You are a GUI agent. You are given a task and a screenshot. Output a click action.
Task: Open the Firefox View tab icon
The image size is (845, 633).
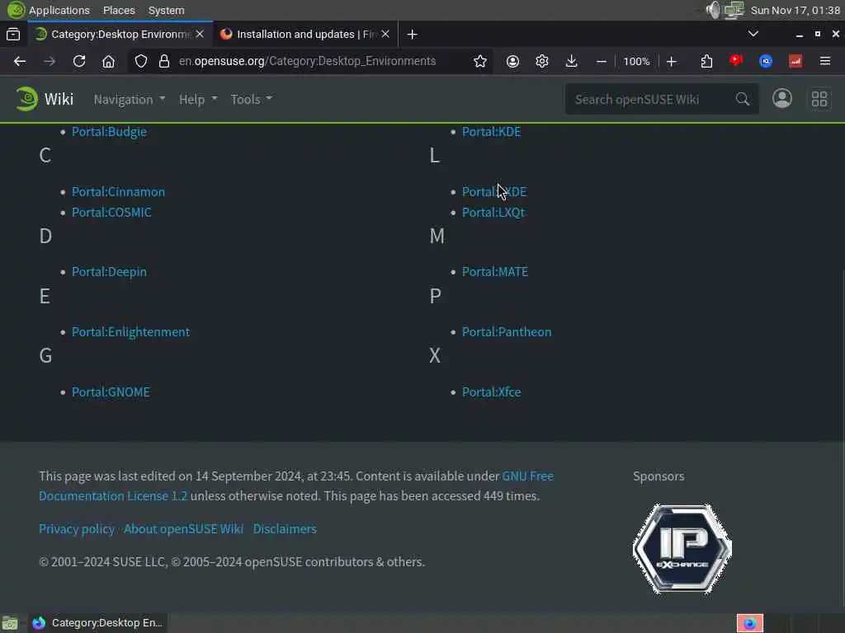tap(13, 35)
